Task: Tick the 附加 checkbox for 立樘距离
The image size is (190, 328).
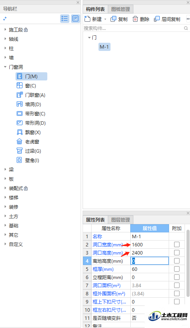Action: (x=177, y=277)
